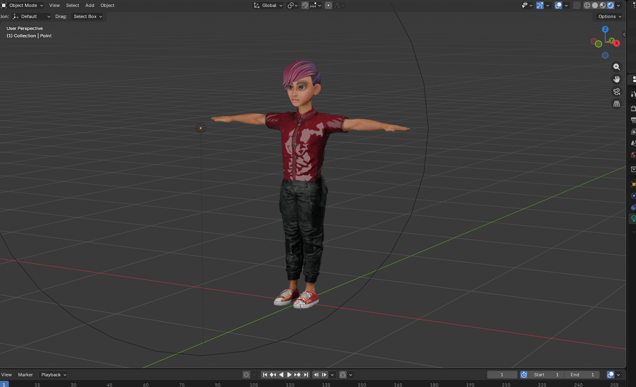Open the Object properties tab

pos(633,184)
